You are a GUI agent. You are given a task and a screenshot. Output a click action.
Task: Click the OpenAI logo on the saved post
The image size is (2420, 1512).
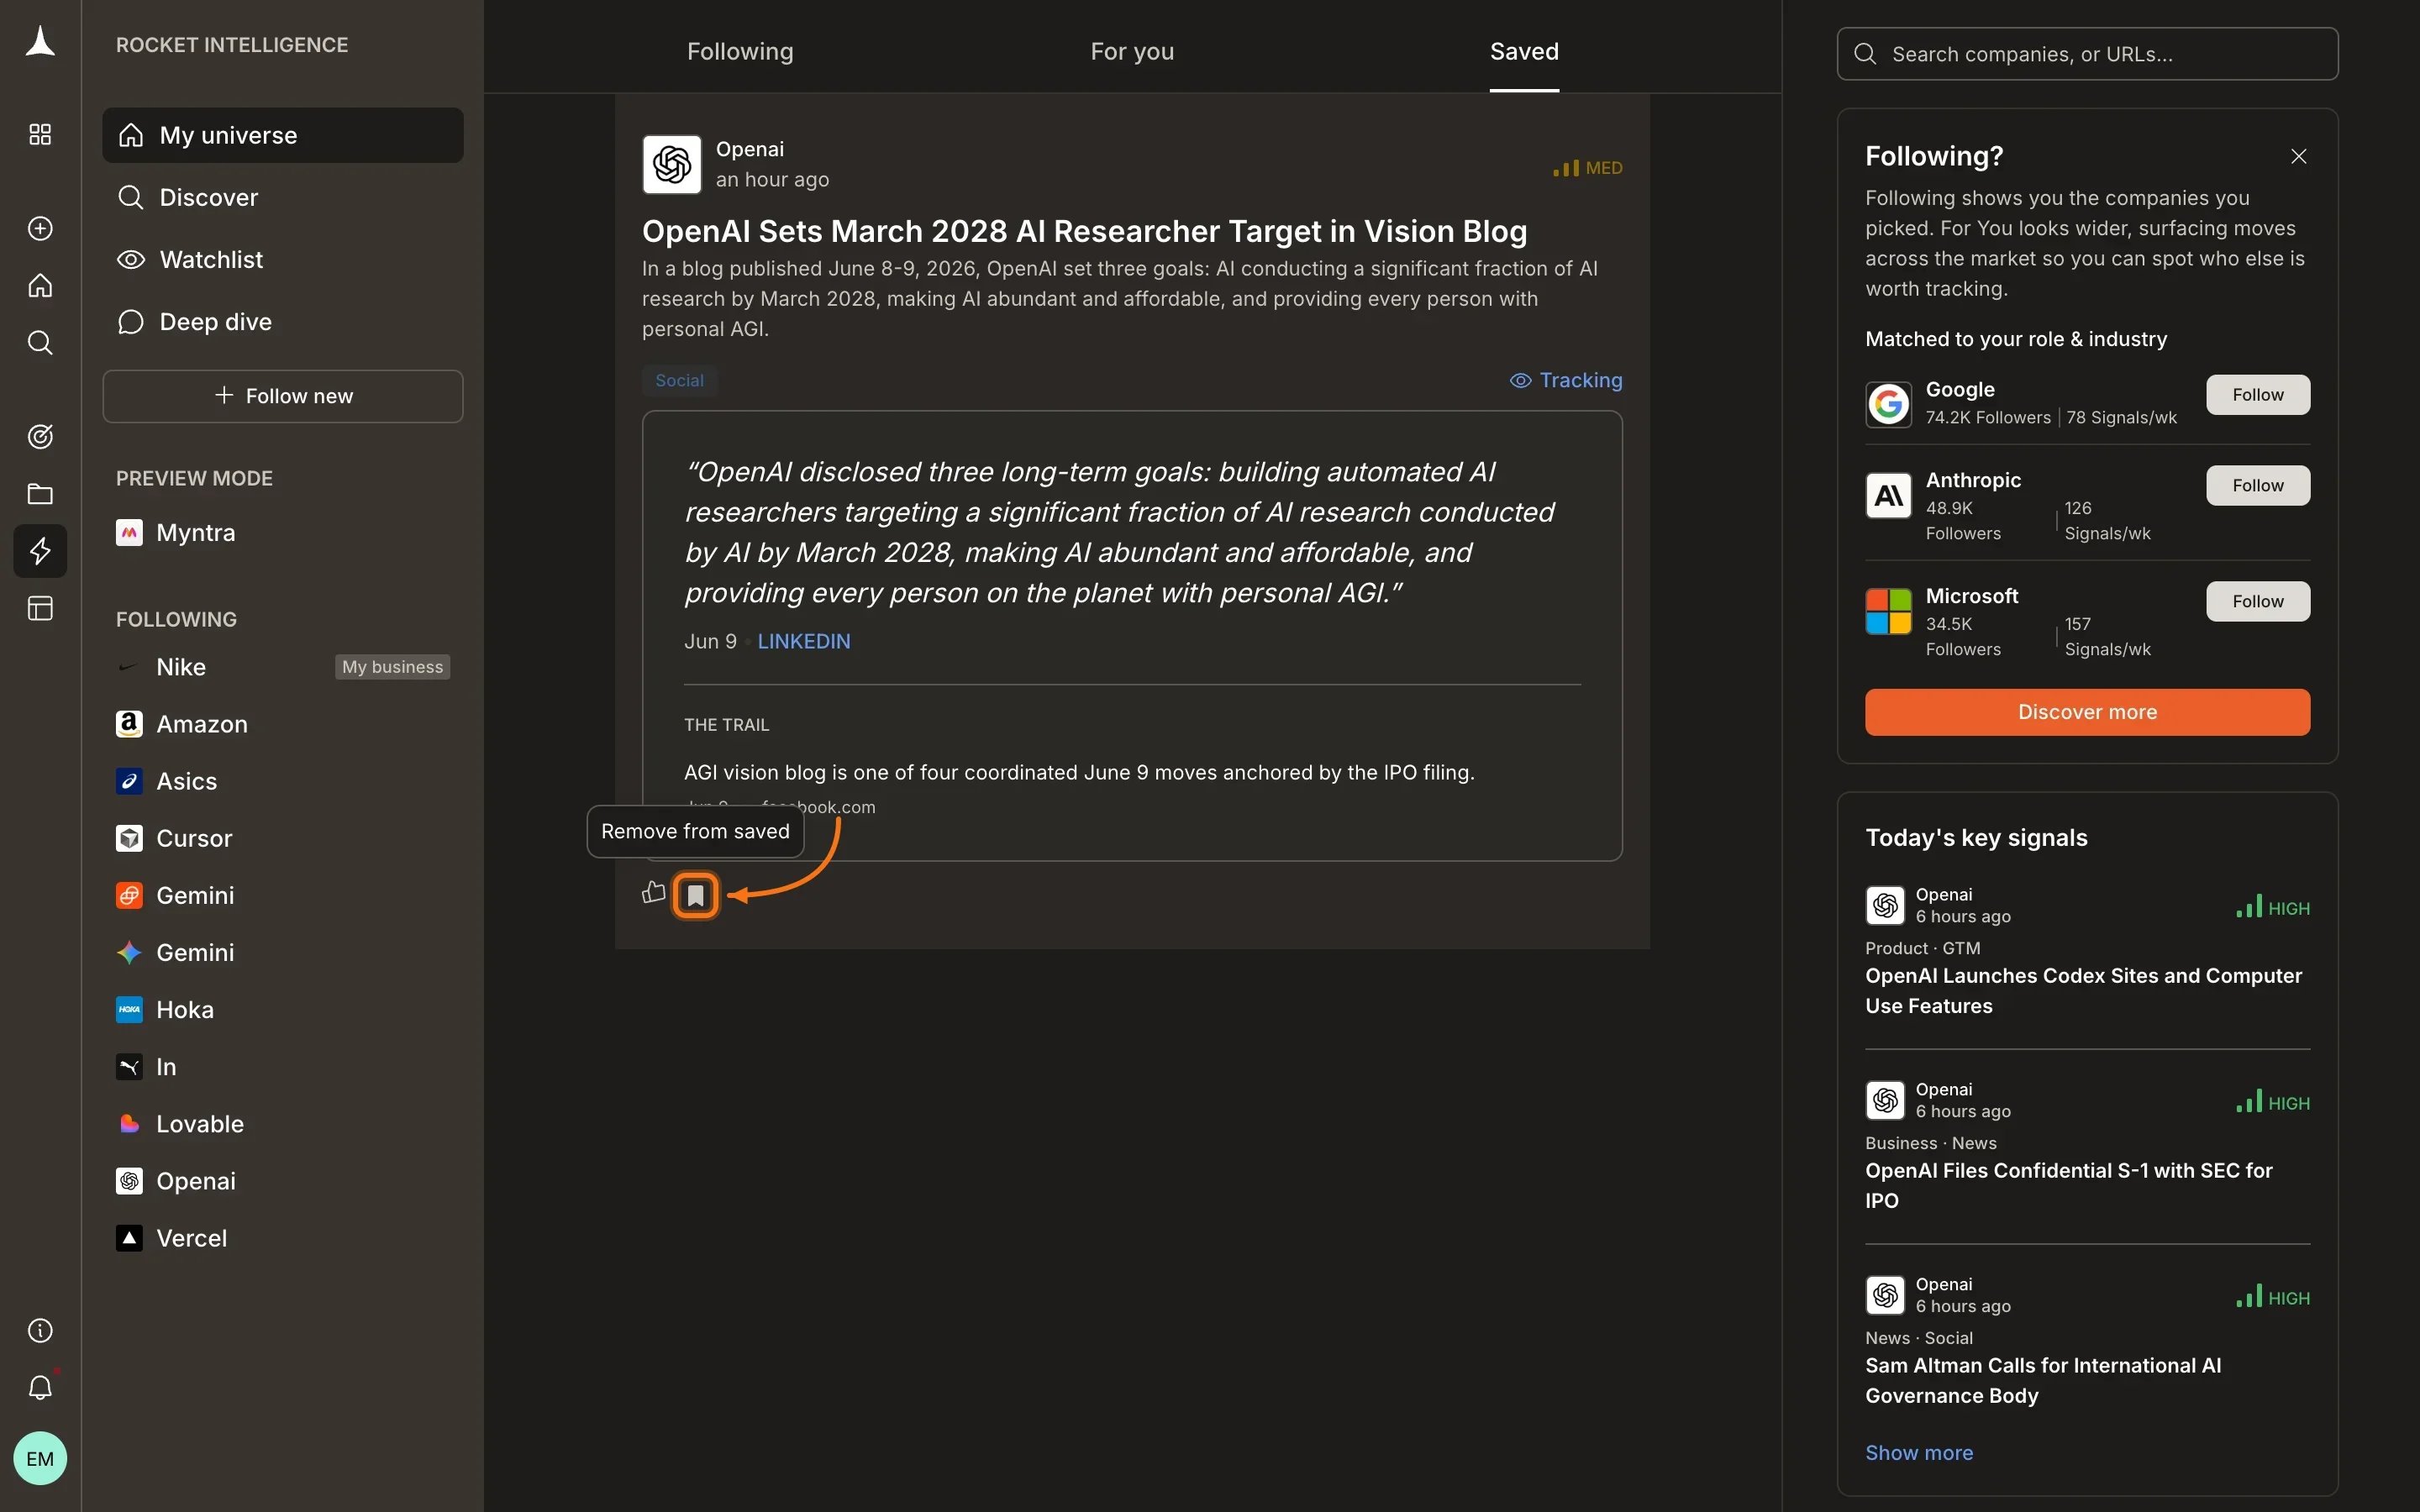(672, 164)
